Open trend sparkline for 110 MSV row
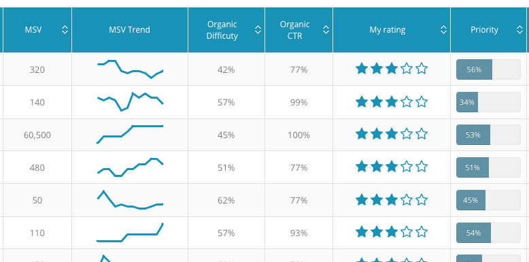Screen dimensions: 529x262 tap(131, 233)
